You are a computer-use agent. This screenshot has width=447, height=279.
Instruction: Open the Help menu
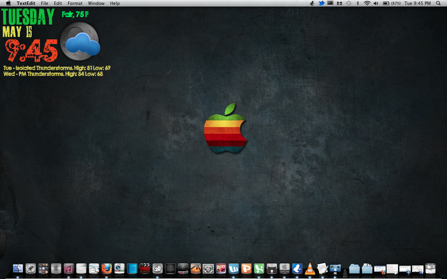(x=115, y=3)
